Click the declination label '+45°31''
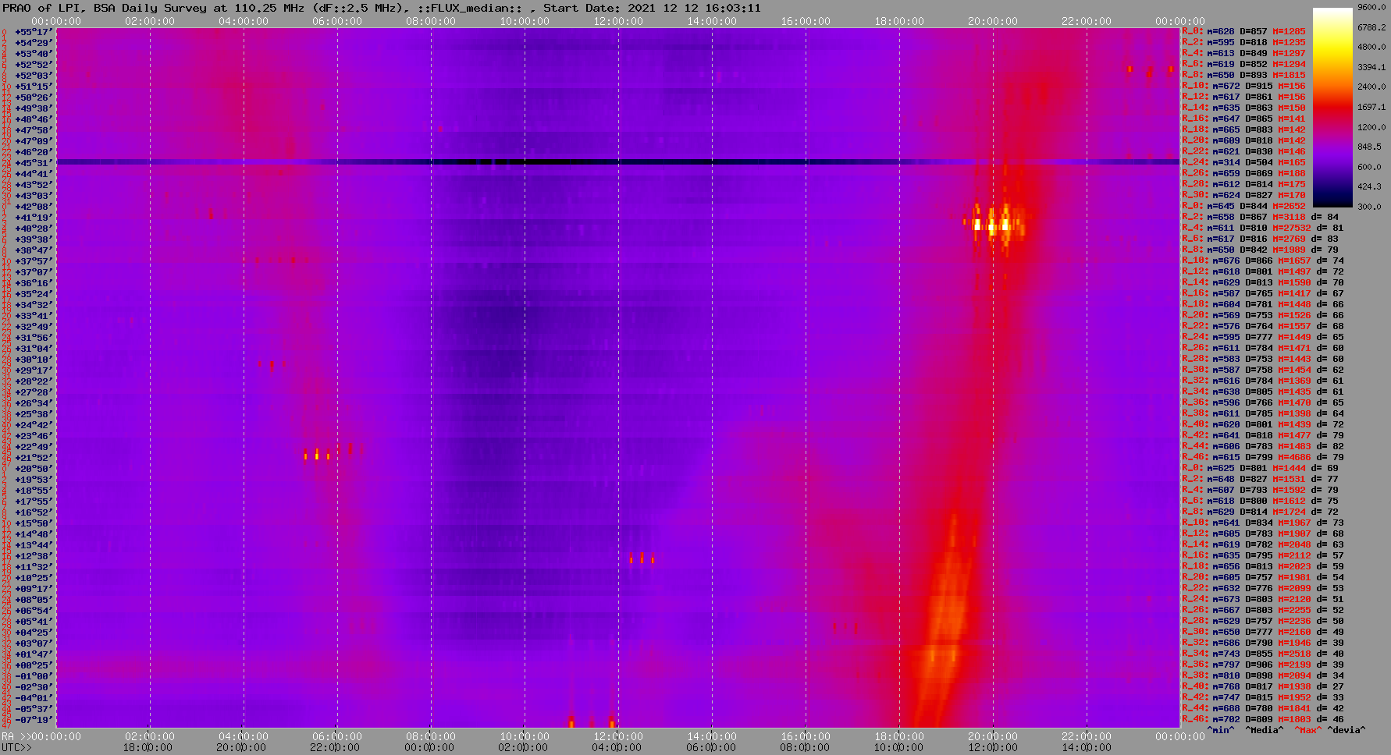Screen dimensions: 1391x755 34,163
